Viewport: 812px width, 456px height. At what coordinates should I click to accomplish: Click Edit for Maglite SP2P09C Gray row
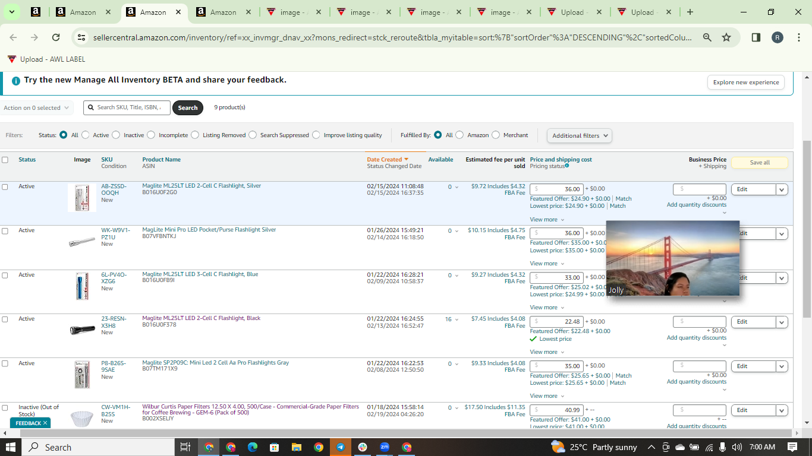pyautogui.click(x=753, y=366)
